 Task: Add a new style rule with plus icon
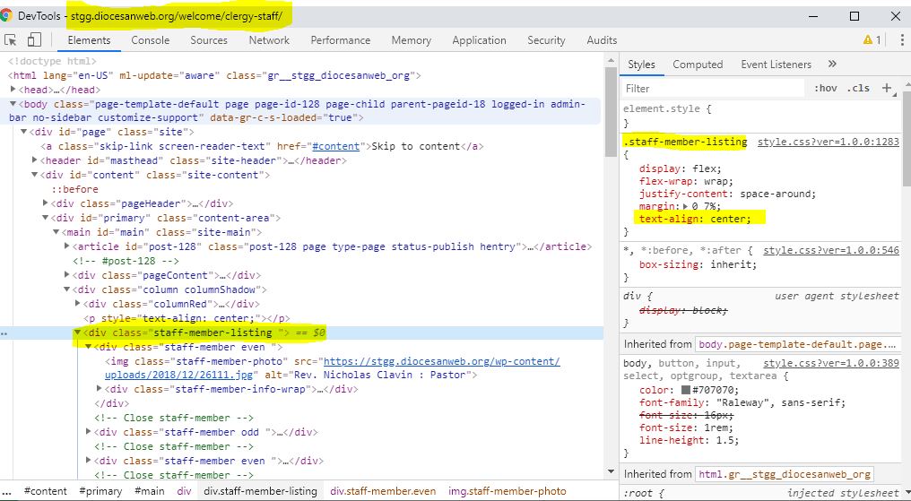(887, 88)
